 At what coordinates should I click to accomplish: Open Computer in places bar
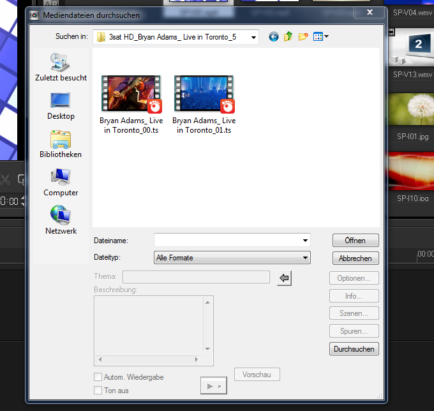61,183
